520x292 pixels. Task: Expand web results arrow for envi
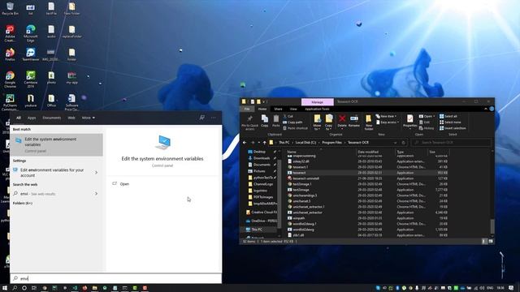tap(96, 194)
